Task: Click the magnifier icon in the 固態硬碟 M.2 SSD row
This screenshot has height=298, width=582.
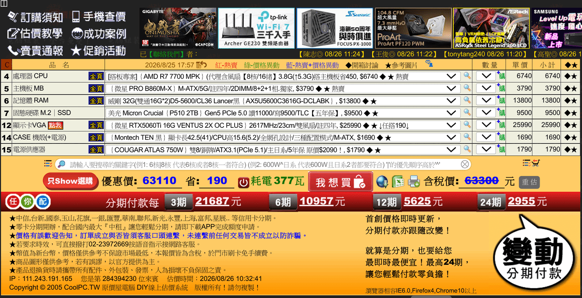Action: (x=467, y=113)
